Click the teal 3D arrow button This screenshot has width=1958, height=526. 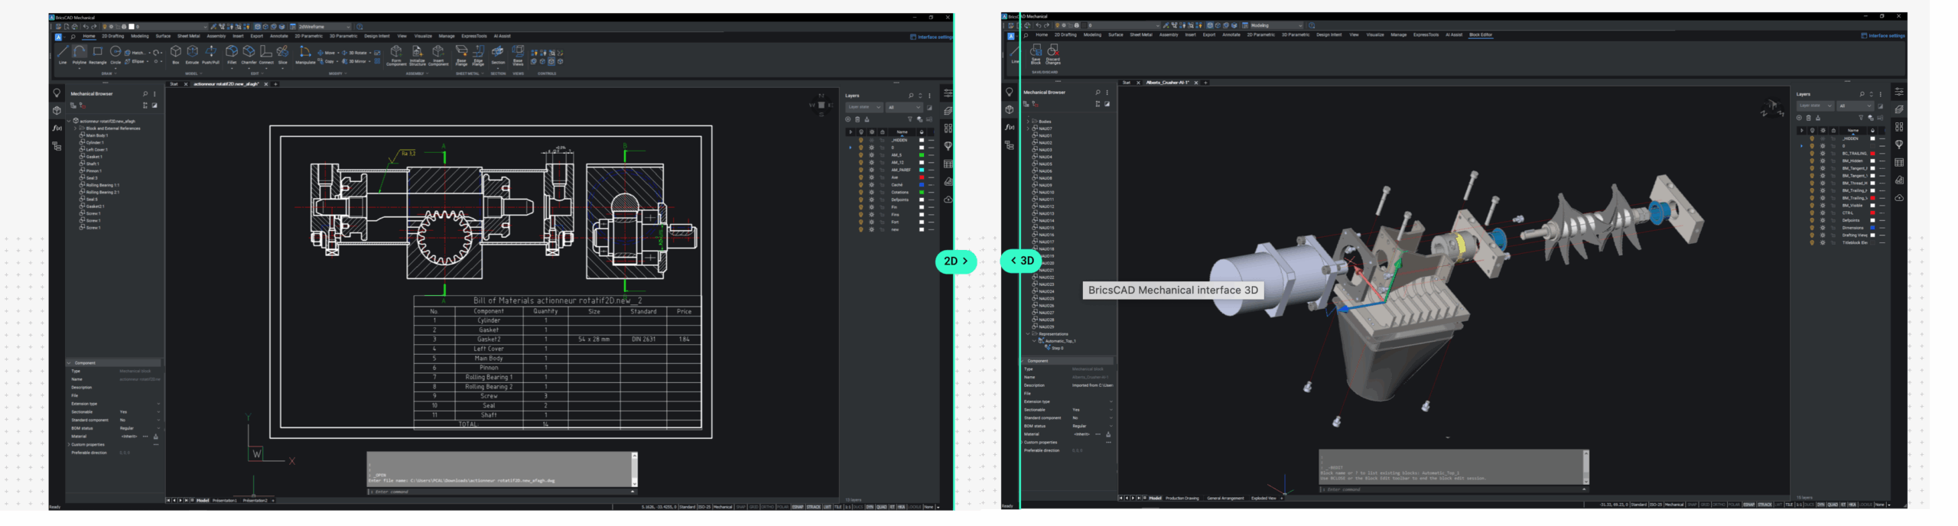click(1022, 261)
